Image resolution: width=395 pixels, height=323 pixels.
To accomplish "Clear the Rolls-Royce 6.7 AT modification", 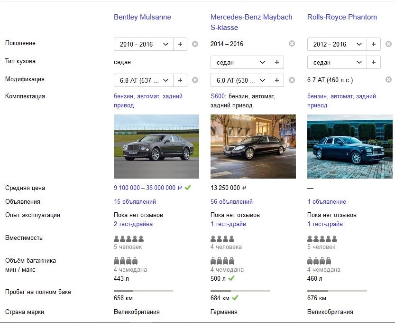I will coord(388,80).
